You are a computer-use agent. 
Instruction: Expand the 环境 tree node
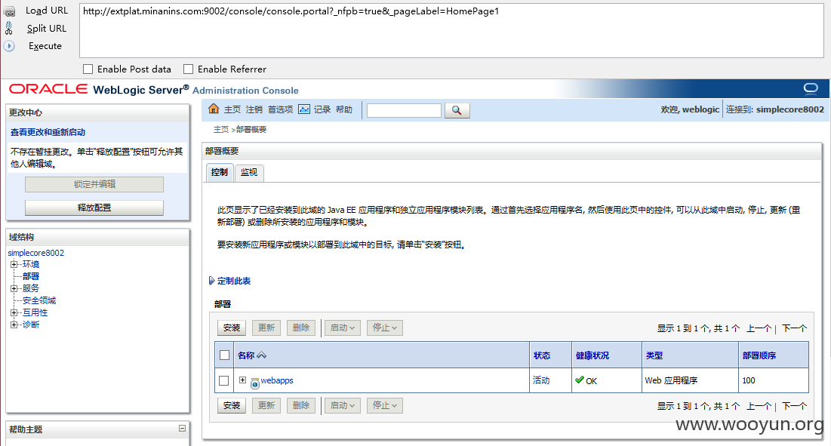[14, 264]
